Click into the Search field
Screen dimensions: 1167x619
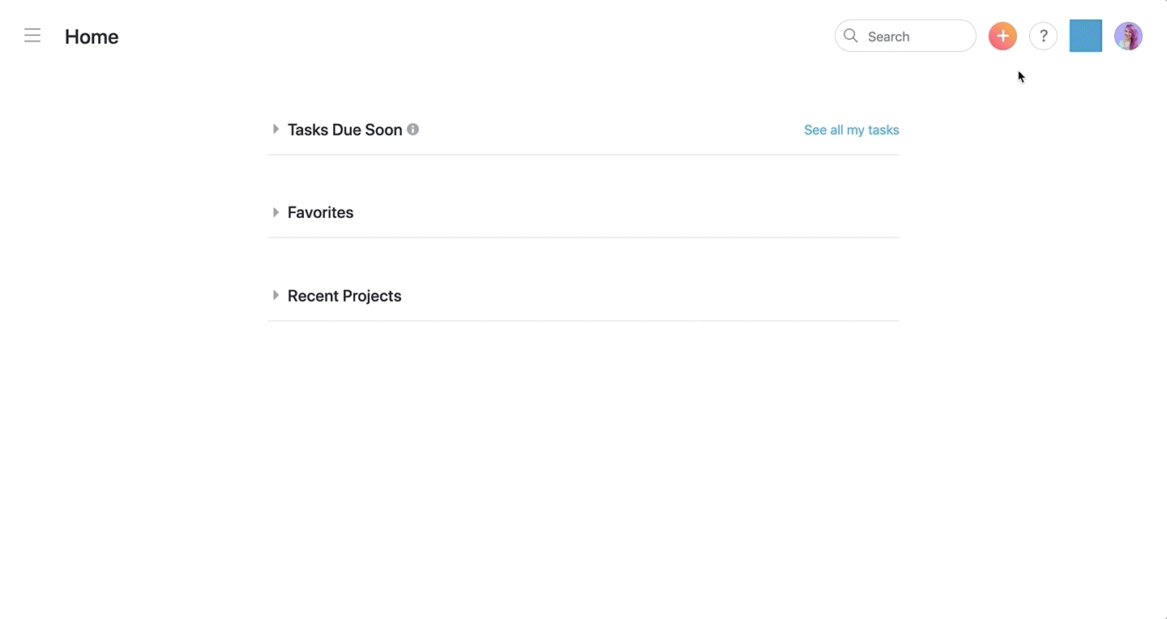point(905,36)
